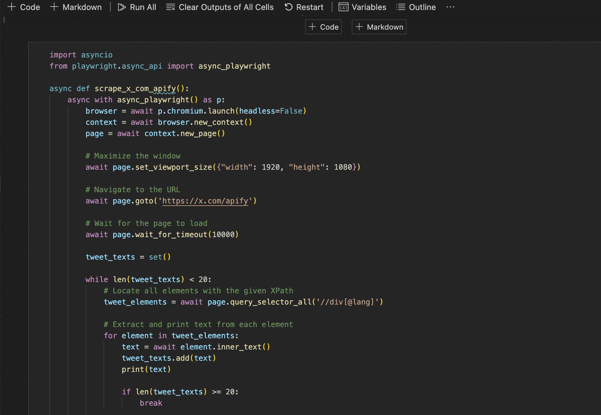Click the plus icon next to Markdown in toolbar

(54, 7)
